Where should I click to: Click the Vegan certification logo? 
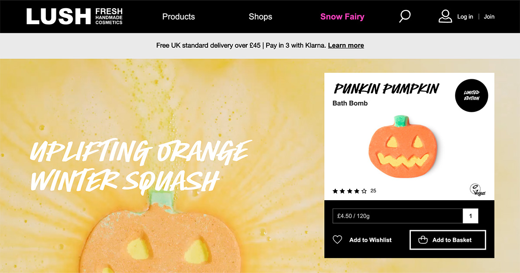coord(478,190)
